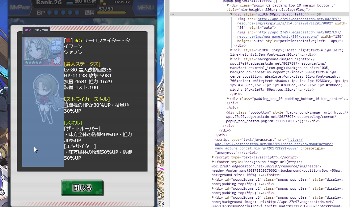Image resolution: width=350 pixels, height=207 pixels.
Task: Click the [ザ・トルーパー] skill name
Action: pos(82,129)
